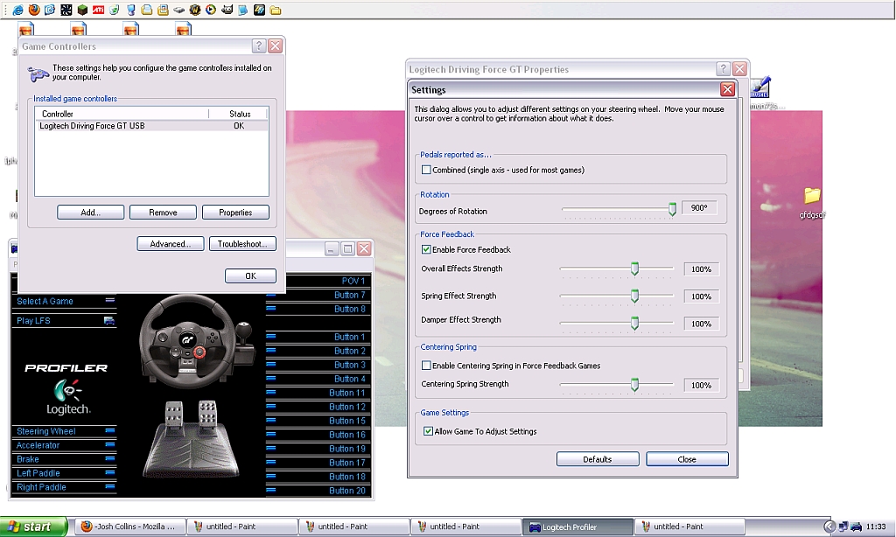Open Accelerator assignment in Profiler
The width and height of the screenshot is (896, 537).
click(x=64, y=445)
